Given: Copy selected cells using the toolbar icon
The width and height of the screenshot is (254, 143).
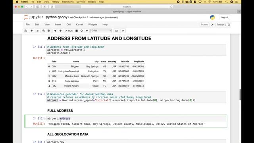Looking at the screenshot, I should pyautogui.click(x=43, y=31).
